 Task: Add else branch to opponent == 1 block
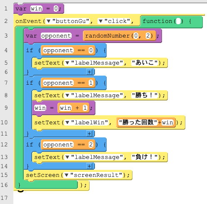pyautogui.click(x=90, y=133)
